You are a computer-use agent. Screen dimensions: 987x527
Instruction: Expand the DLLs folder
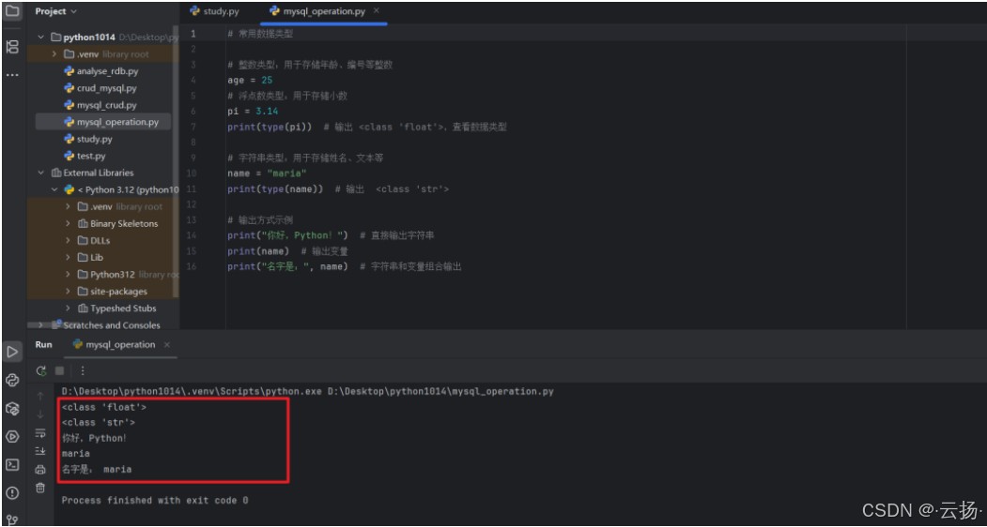(68, 240)
